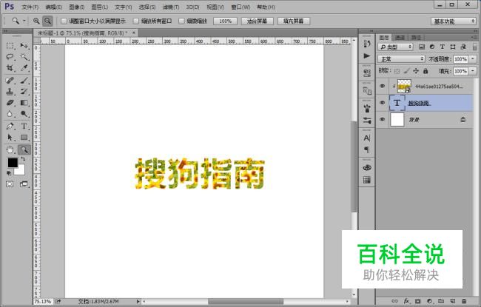Select the Lasso tool
Image resolution: width=481 pixels, height=307 pixels.
[10, 57]
